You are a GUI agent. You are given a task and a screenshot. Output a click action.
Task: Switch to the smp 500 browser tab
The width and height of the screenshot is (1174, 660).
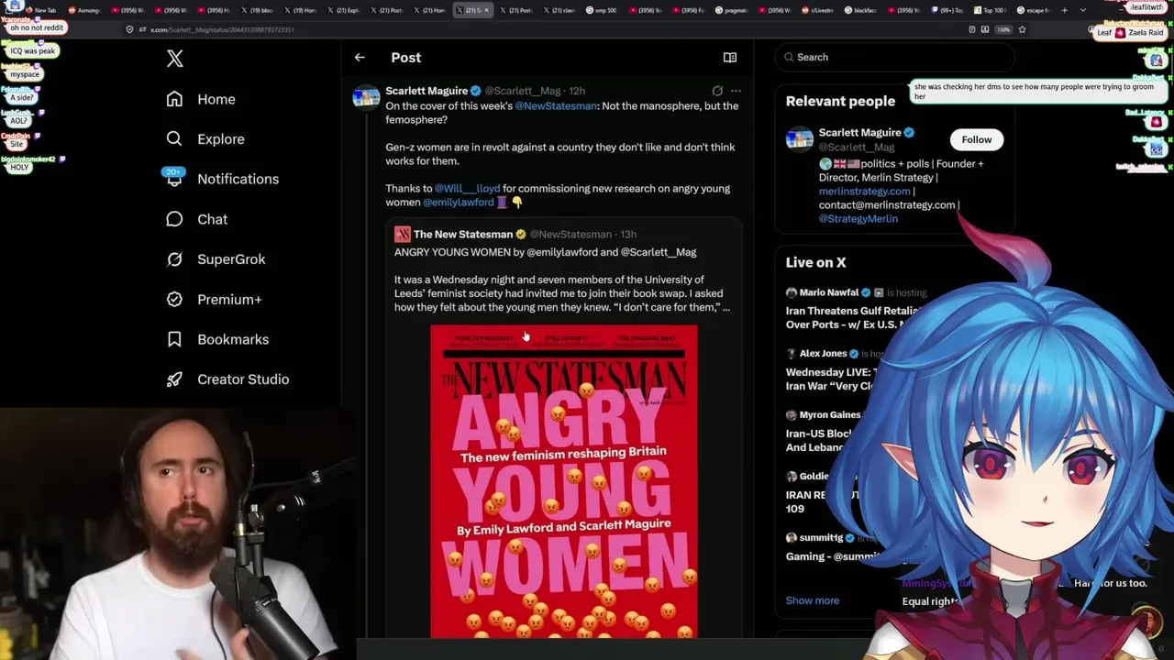(x=604, y=10)
